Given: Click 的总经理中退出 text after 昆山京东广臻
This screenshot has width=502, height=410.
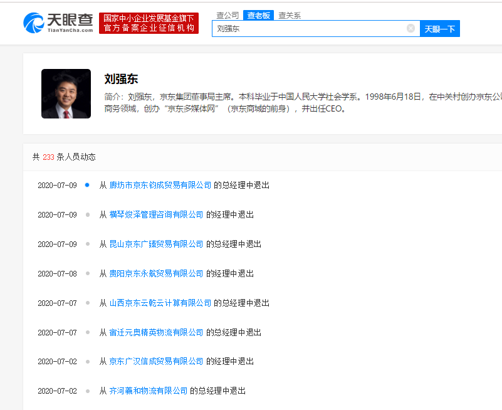Looking at the screenshot, I should click(234, 244).
